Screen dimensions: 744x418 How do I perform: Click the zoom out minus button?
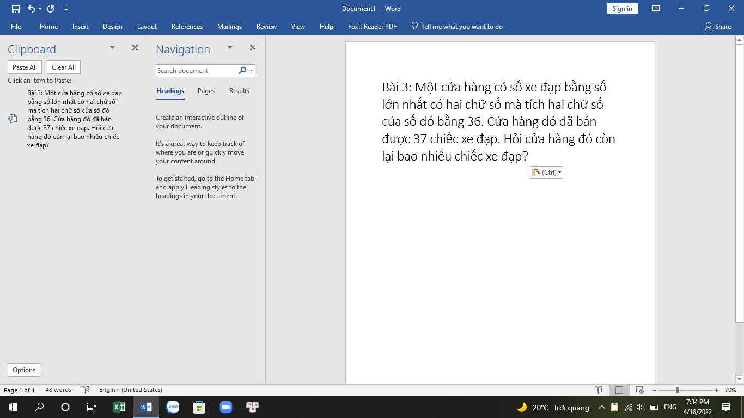[654, 390]
